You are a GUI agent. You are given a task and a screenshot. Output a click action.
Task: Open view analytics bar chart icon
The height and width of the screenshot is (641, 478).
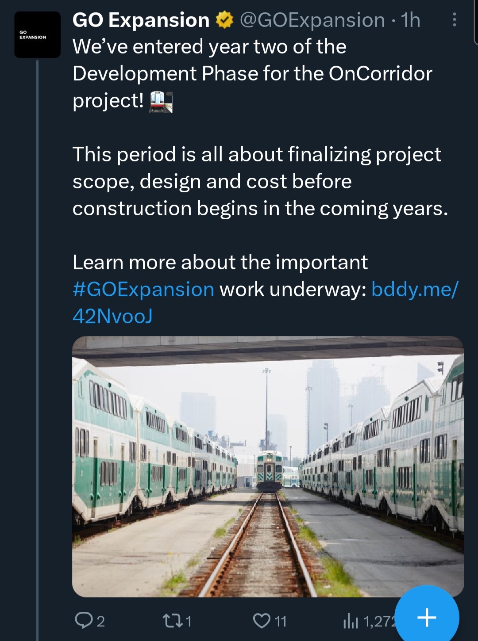[x=351, y=621]
